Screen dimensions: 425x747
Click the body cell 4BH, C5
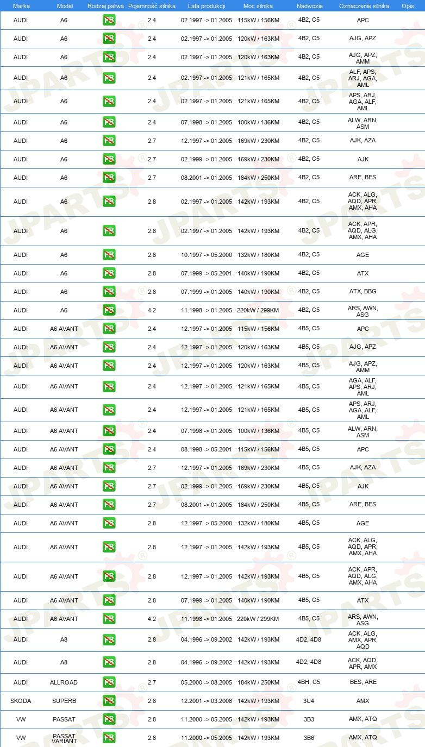pos(309,682)
